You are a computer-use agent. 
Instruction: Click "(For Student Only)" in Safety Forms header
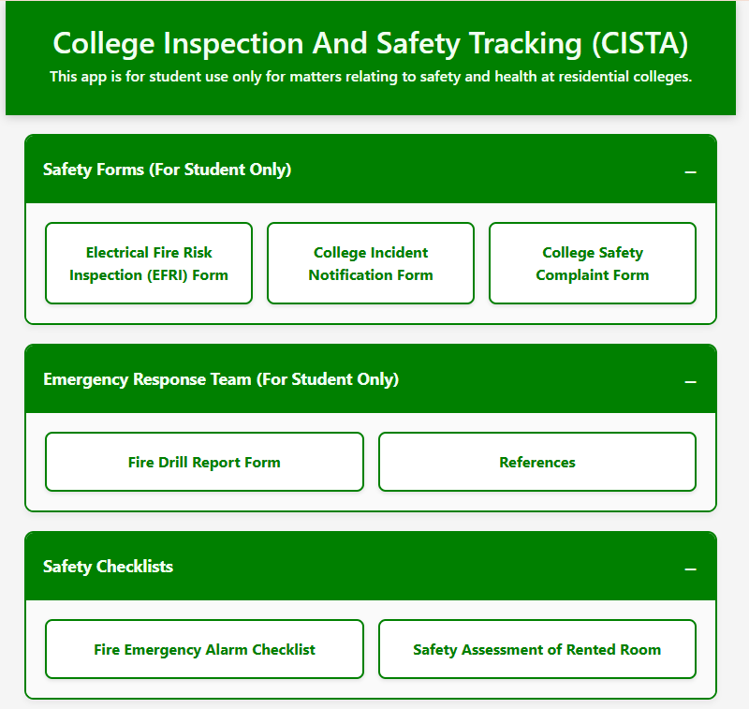pos(234,170)
